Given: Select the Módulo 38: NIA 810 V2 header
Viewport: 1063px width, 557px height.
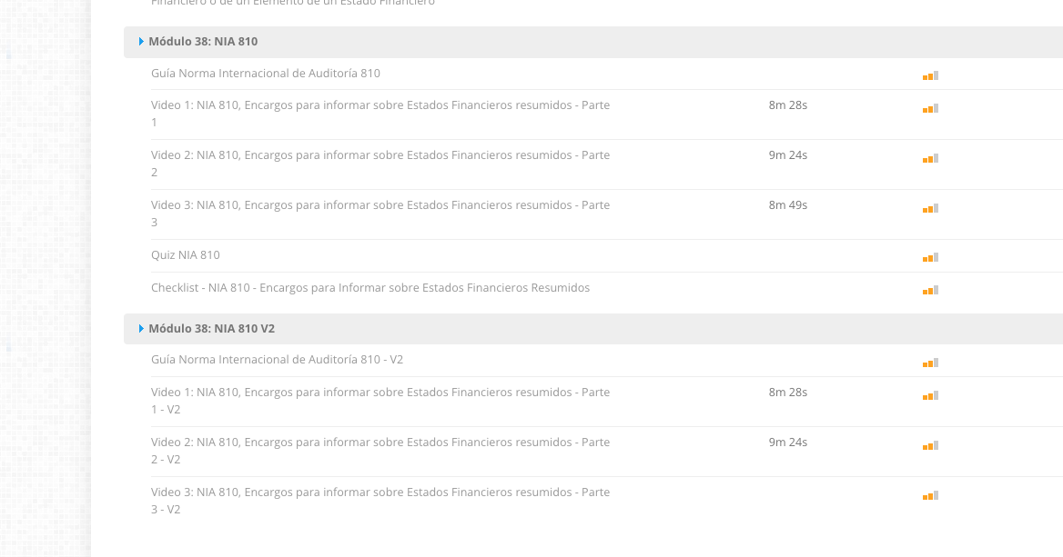Looking at the screenshot, I should (212, 329).
